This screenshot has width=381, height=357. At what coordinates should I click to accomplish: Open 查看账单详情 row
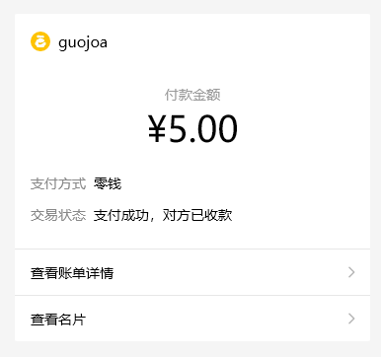(x=192, y=272)
